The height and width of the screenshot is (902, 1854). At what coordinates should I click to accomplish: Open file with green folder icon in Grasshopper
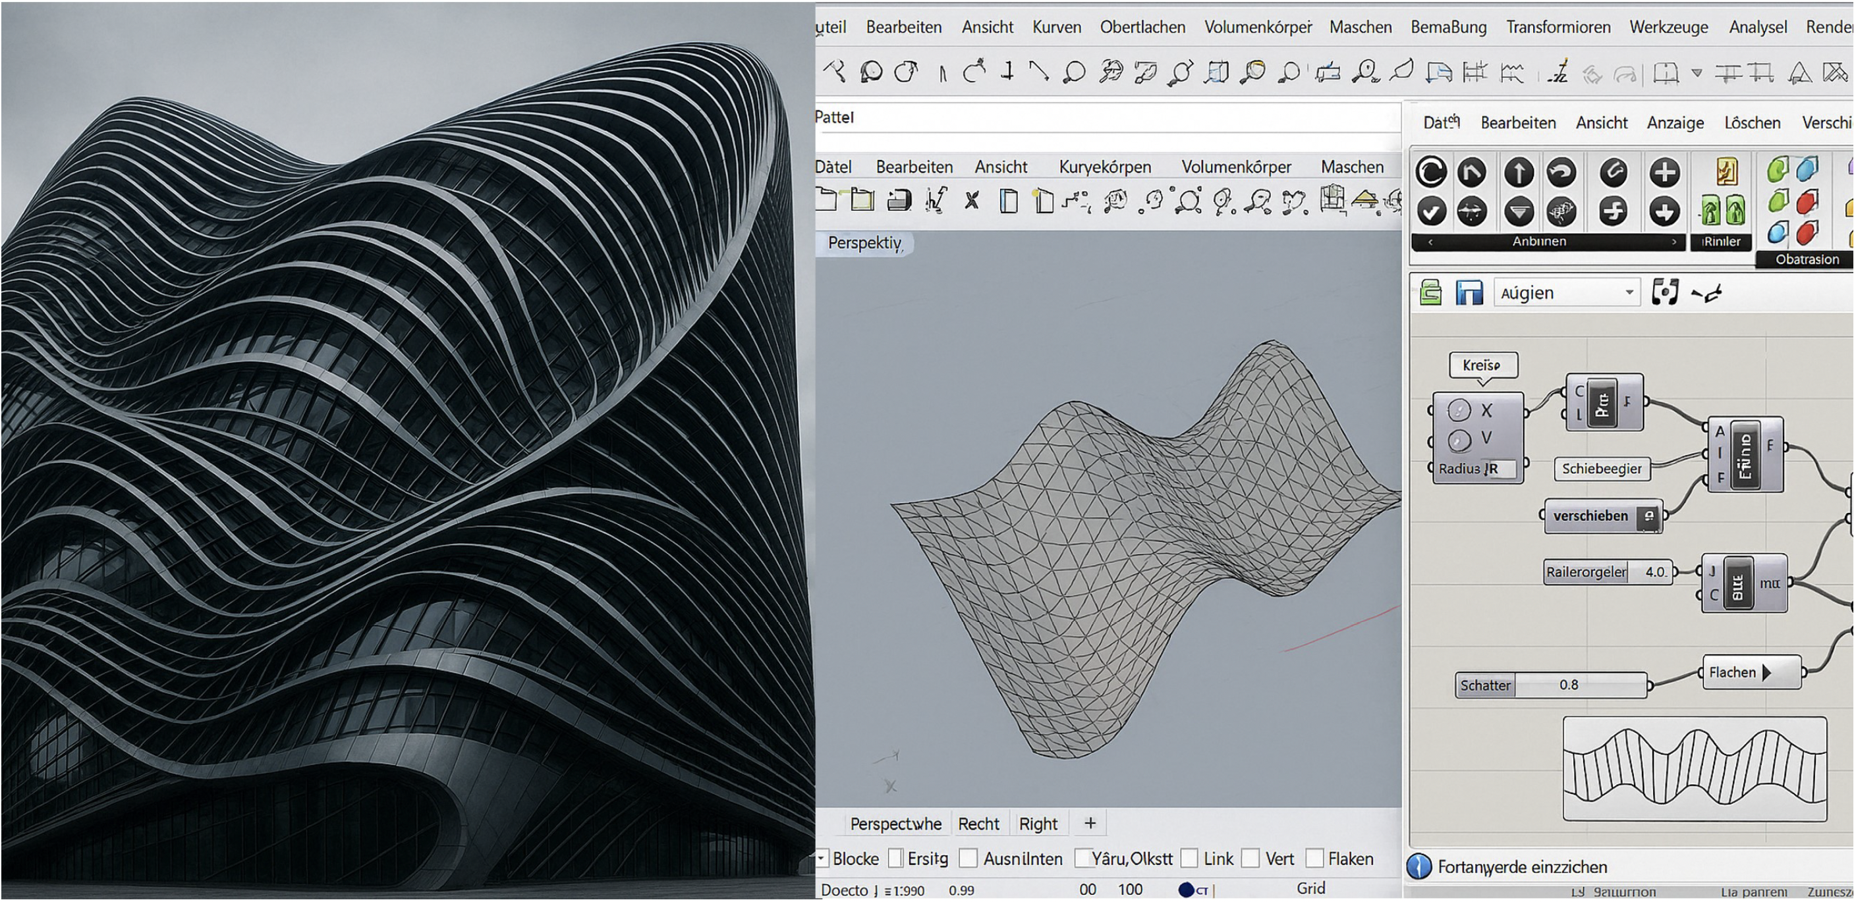point(1431,293)
